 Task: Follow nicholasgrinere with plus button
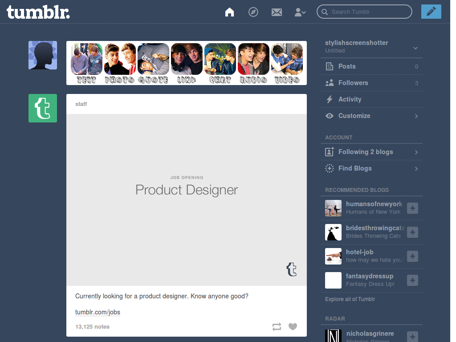pos(412,337)
